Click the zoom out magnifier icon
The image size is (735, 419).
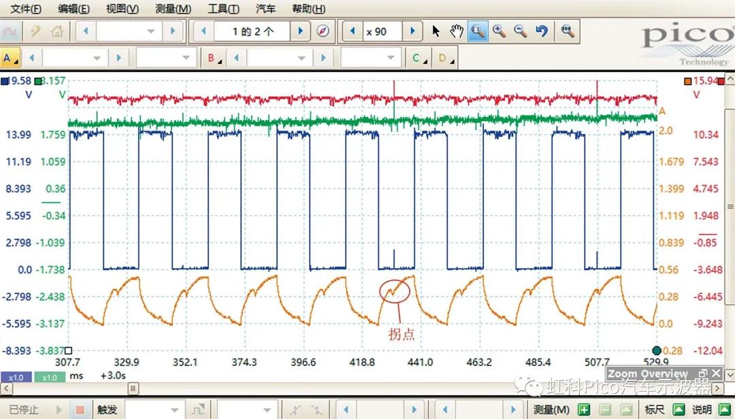click(520, 31)
